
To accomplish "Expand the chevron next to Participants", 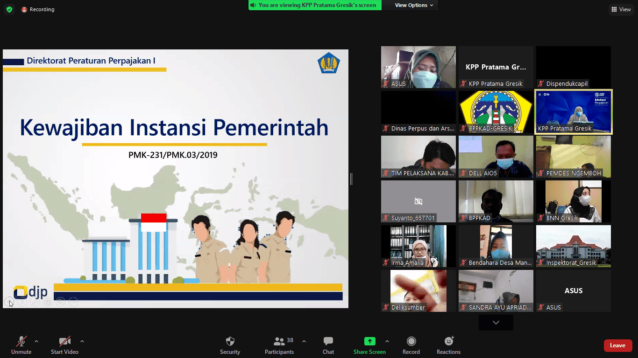I will click(304, 341).
